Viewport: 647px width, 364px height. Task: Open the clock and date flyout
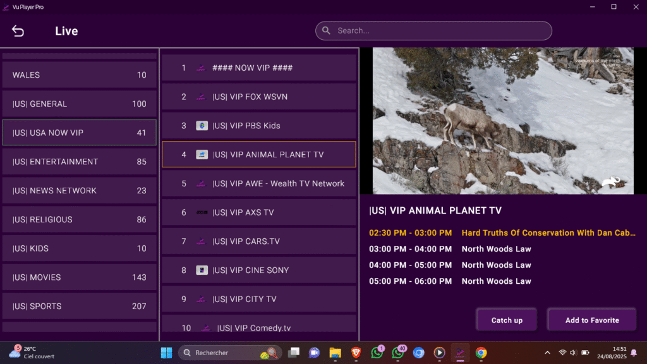[x=612, y=353]
